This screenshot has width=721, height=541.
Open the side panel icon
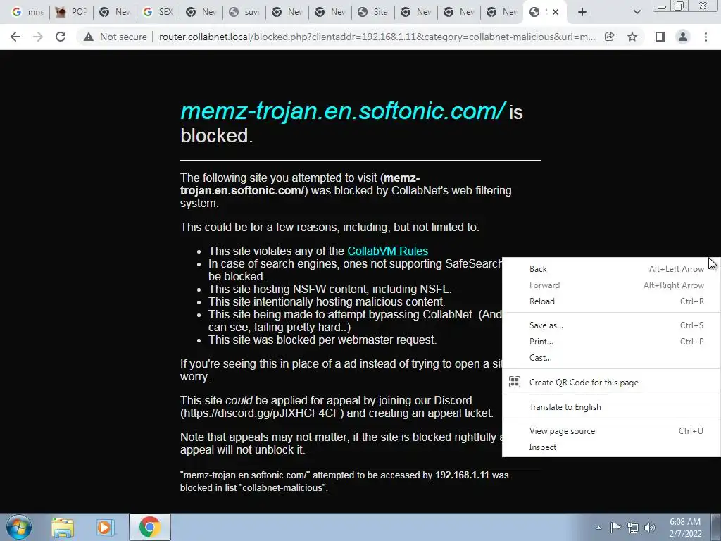tap(660, 37)
